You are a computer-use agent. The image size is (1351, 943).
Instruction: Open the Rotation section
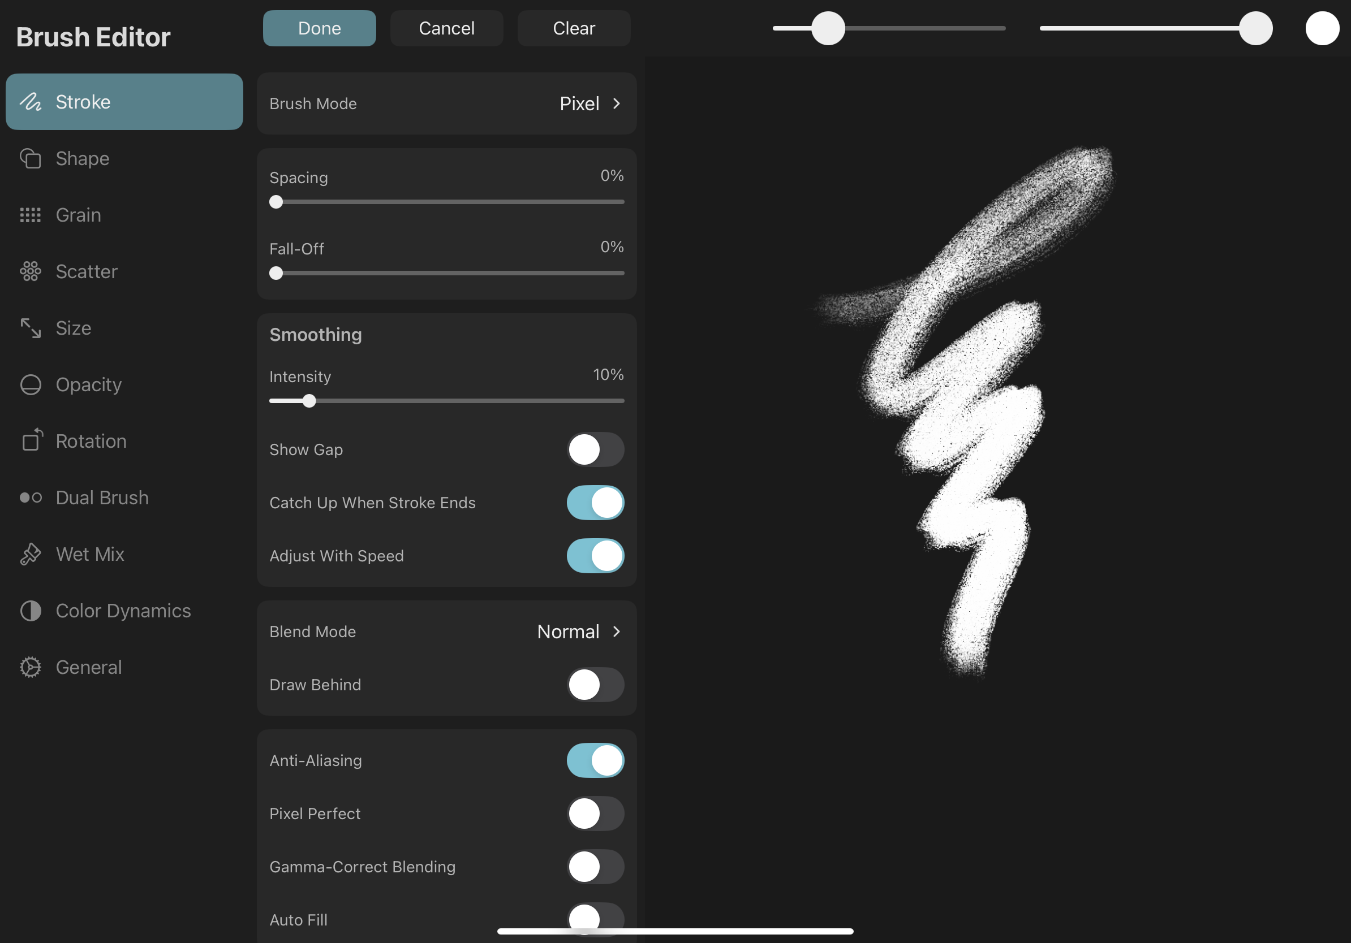point(124,441)
